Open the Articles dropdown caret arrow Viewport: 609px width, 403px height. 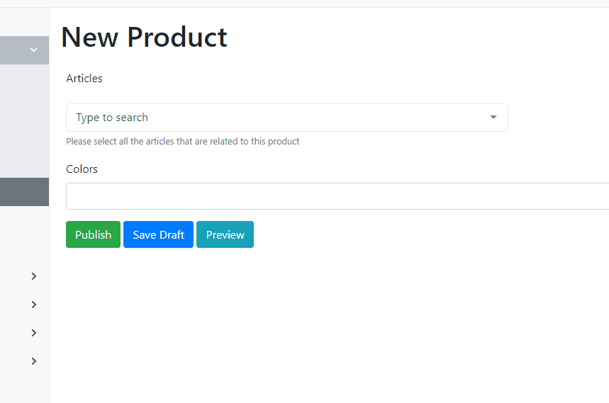coord(493,117)
